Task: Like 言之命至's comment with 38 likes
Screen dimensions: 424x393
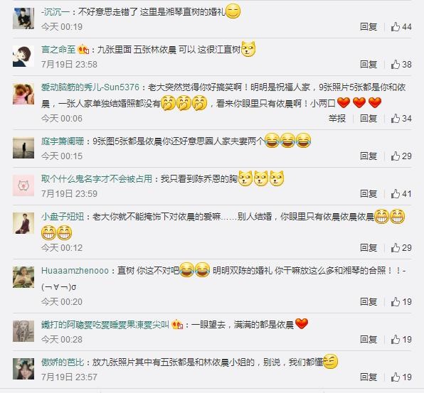Action: pyautogui.click(x=401, y=64)
